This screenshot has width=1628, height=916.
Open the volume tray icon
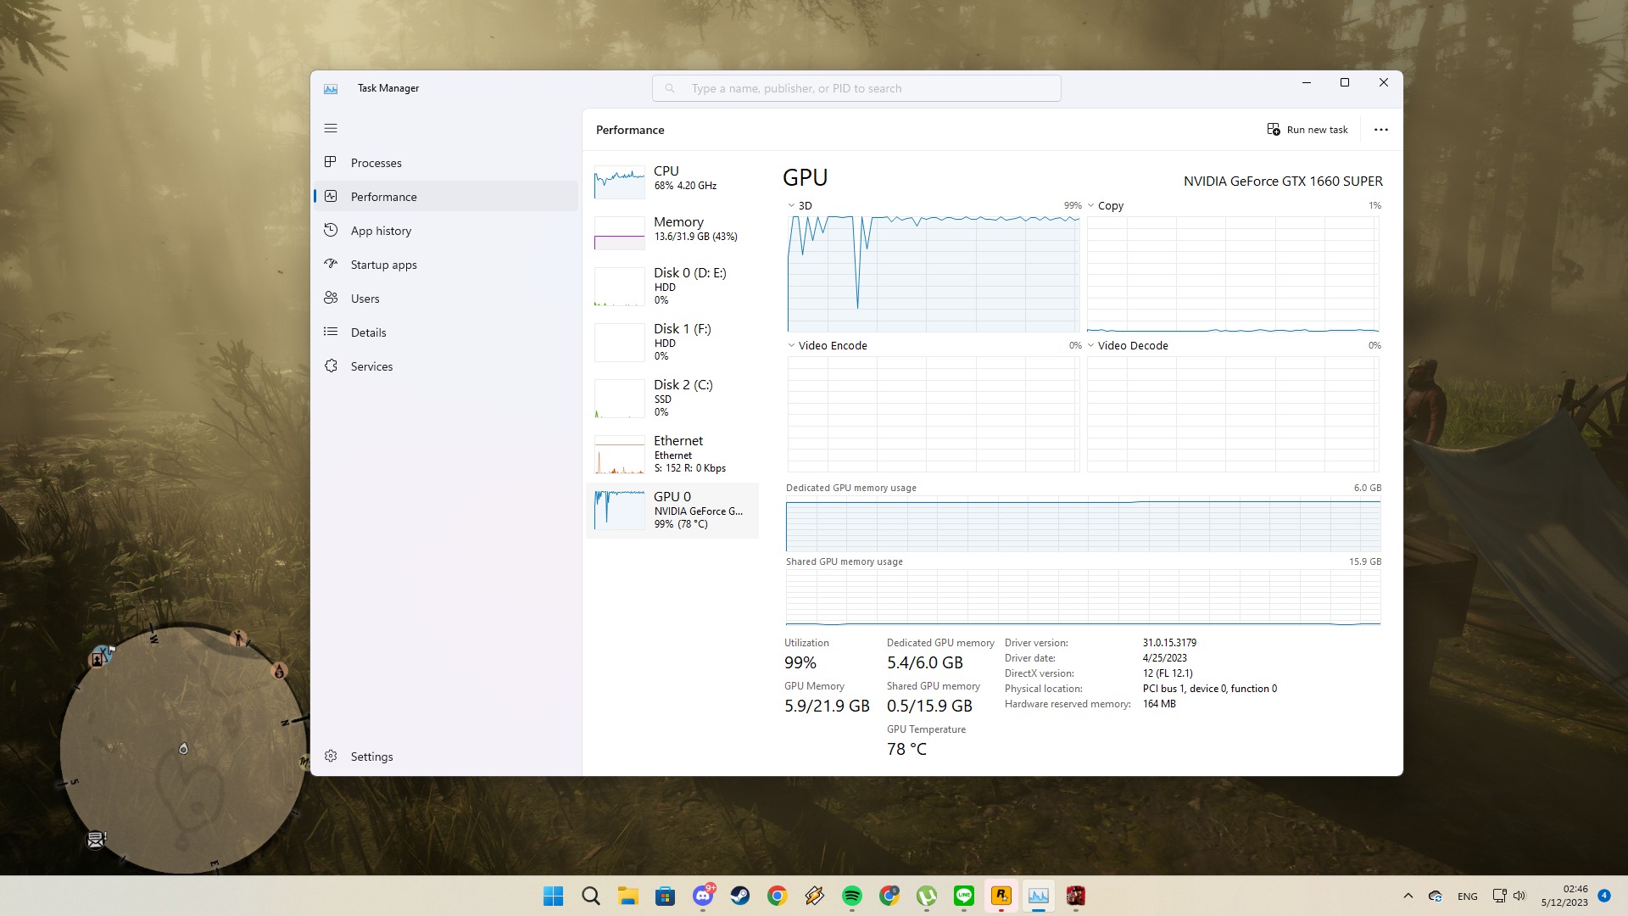[x=1519, y=896]
